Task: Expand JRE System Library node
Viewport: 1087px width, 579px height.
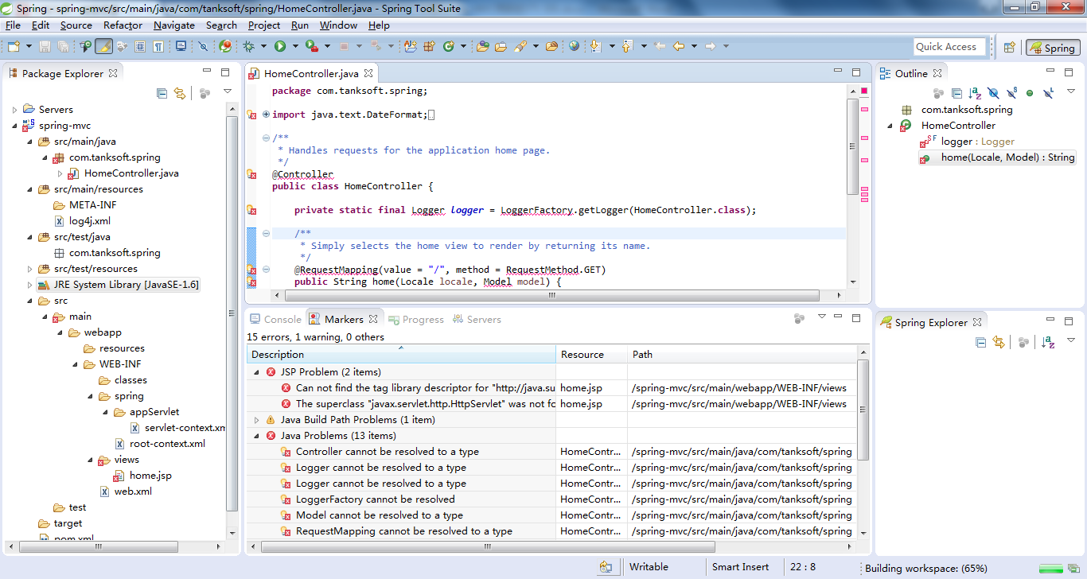Action: click(x=30, y=285)
